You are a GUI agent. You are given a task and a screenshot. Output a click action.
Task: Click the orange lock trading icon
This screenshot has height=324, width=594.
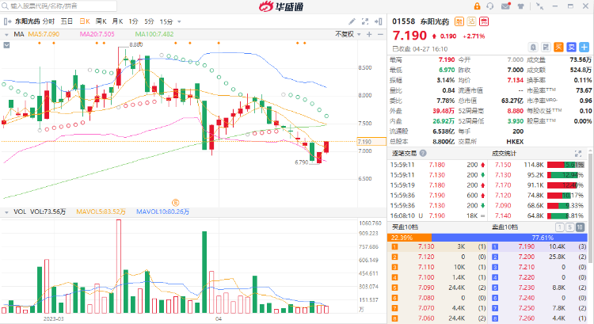[477, 6]
